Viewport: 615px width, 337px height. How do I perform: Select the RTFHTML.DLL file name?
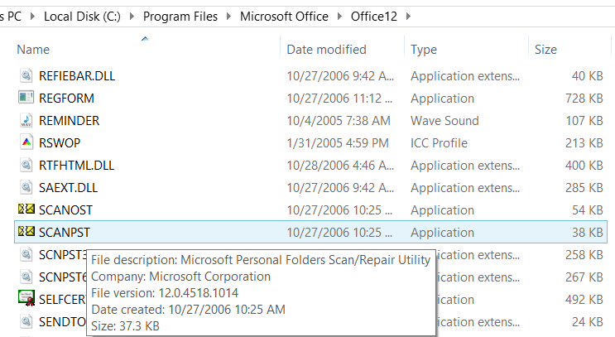tap(76, 165)
